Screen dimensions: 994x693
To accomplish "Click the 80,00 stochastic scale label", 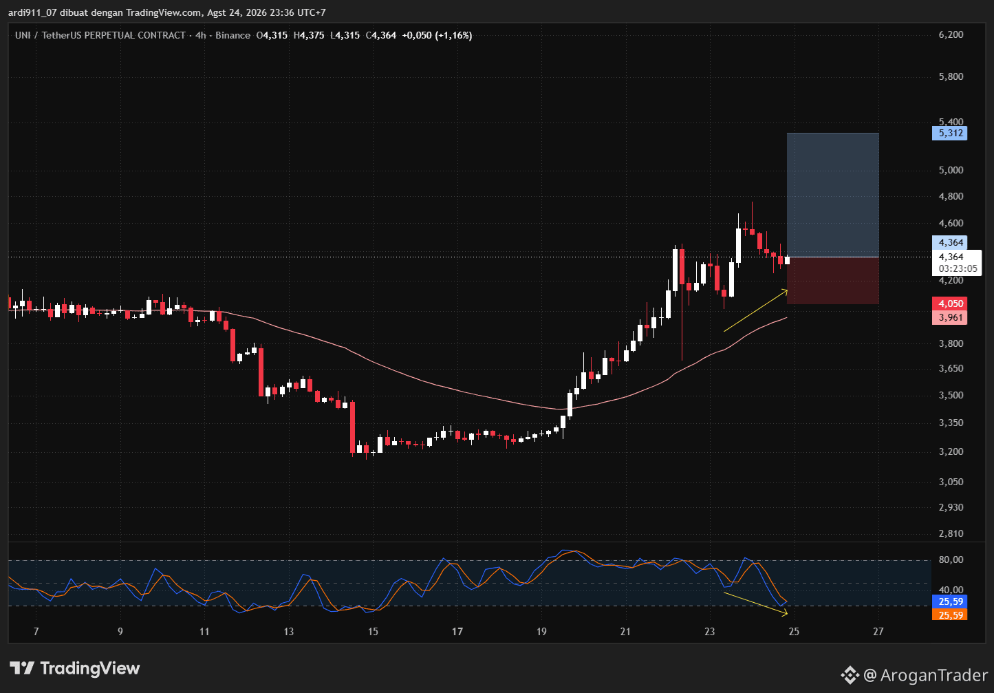I will (951, 559).
